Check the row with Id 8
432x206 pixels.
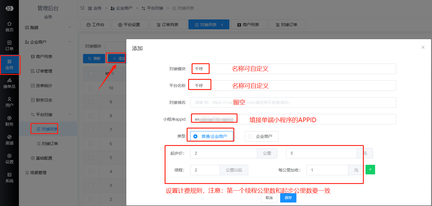(91, 116)
